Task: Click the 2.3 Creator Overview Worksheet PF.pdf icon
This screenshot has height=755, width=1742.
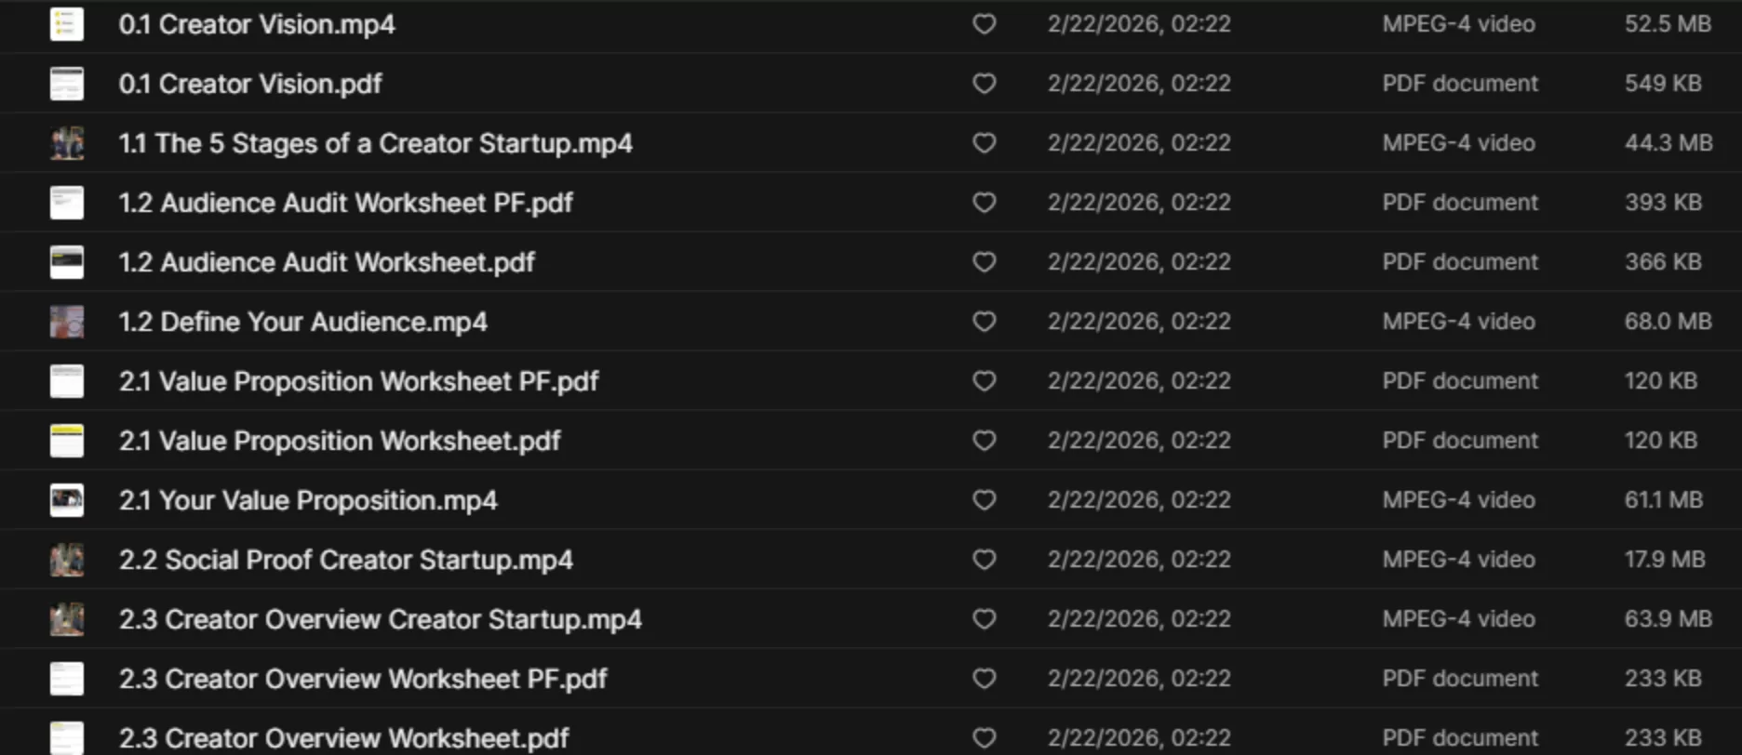Action: coord(66,679)
